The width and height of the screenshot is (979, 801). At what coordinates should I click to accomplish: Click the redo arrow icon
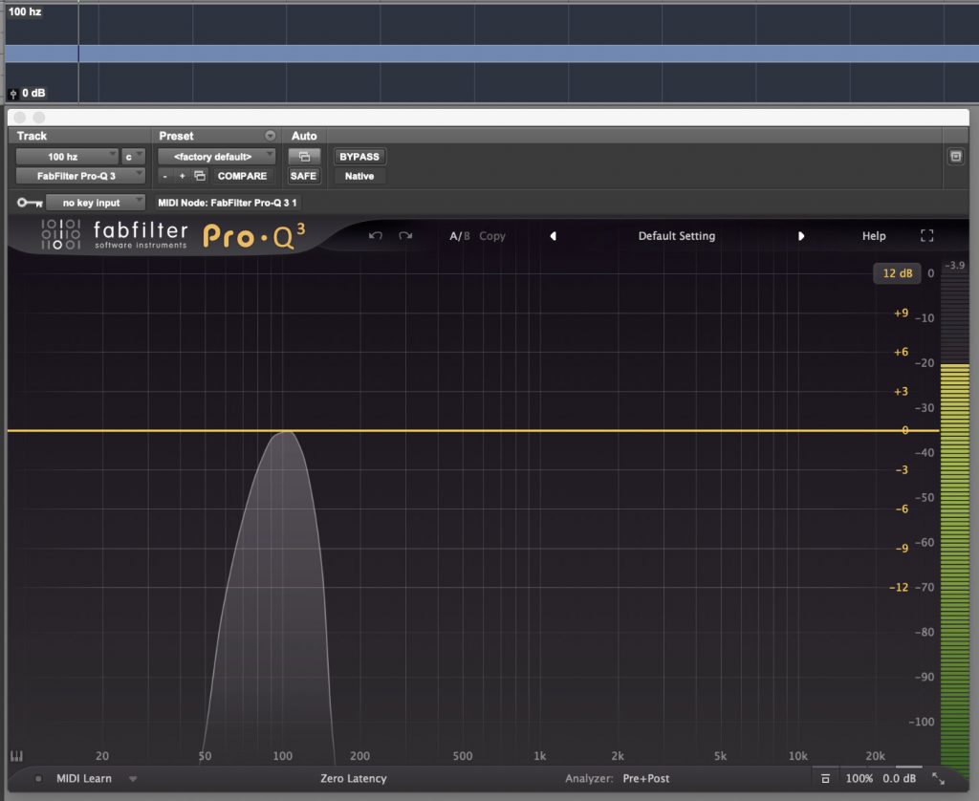pyautogui.click(x=405, y=235)
